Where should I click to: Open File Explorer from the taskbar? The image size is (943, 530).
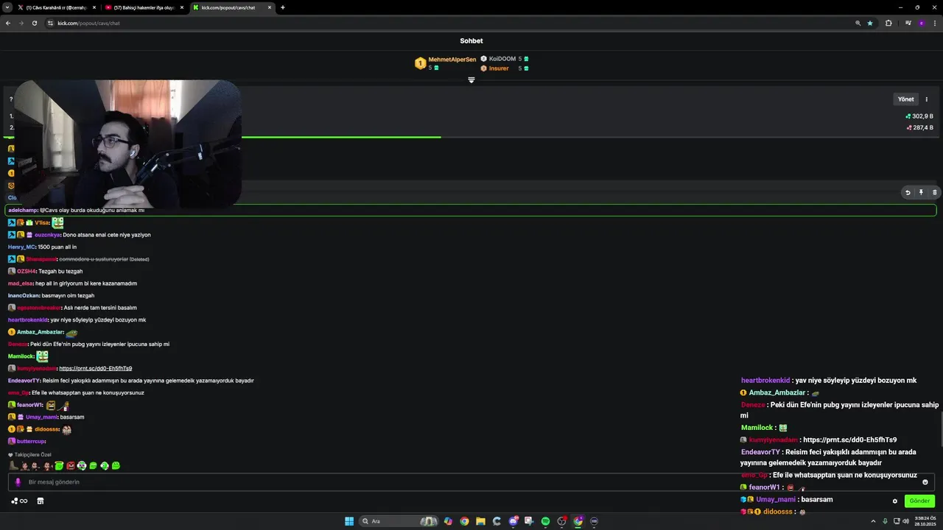(x=480, y=521)
